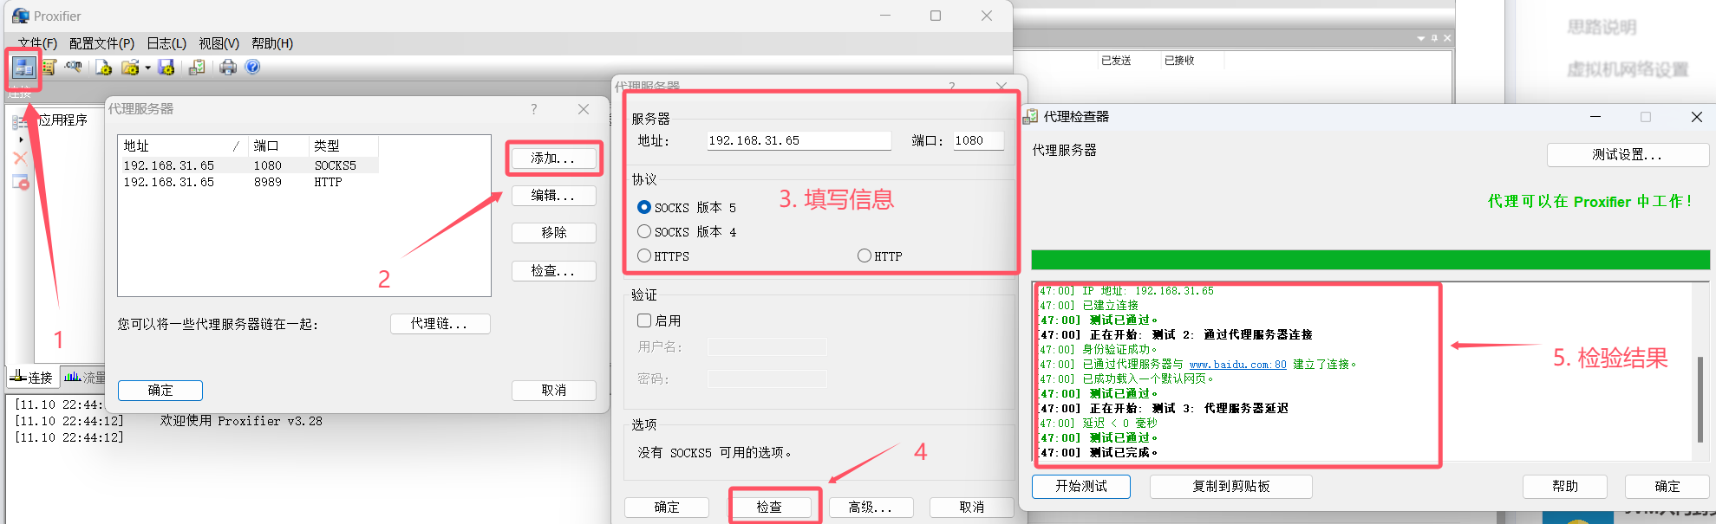Select the HTTPS protocol radio button
The image size is (1716, 524).
tap(644, 256)
